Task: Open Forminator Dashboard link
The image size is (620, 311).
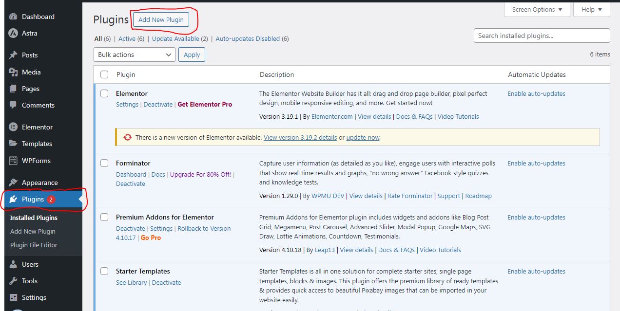Action: [x=131, y=174]
